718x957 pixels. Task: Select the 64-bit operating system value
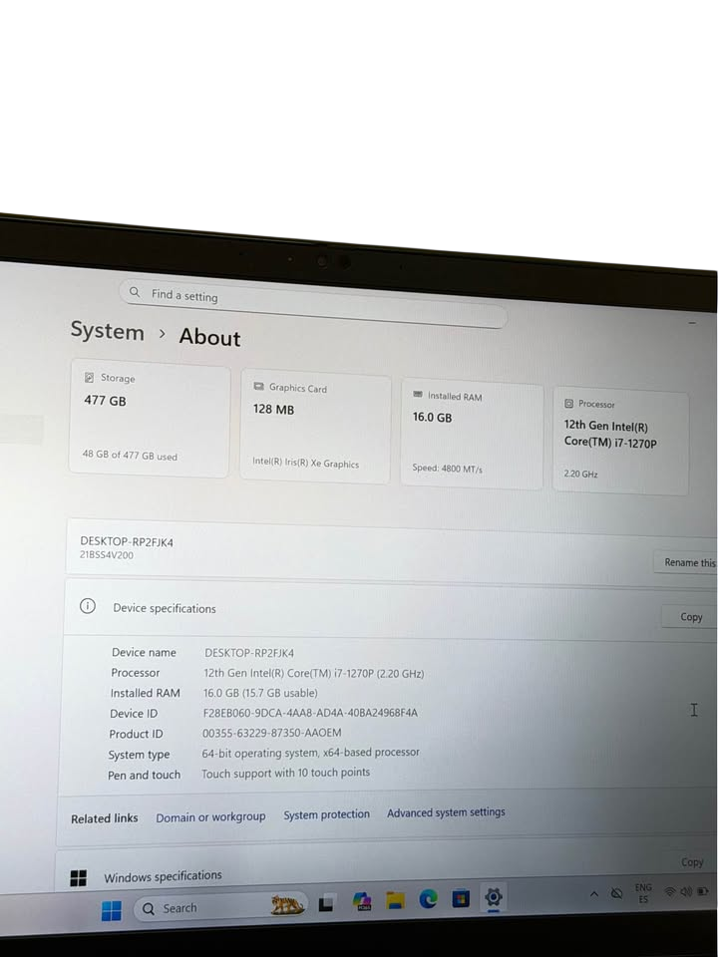point(310,753)
